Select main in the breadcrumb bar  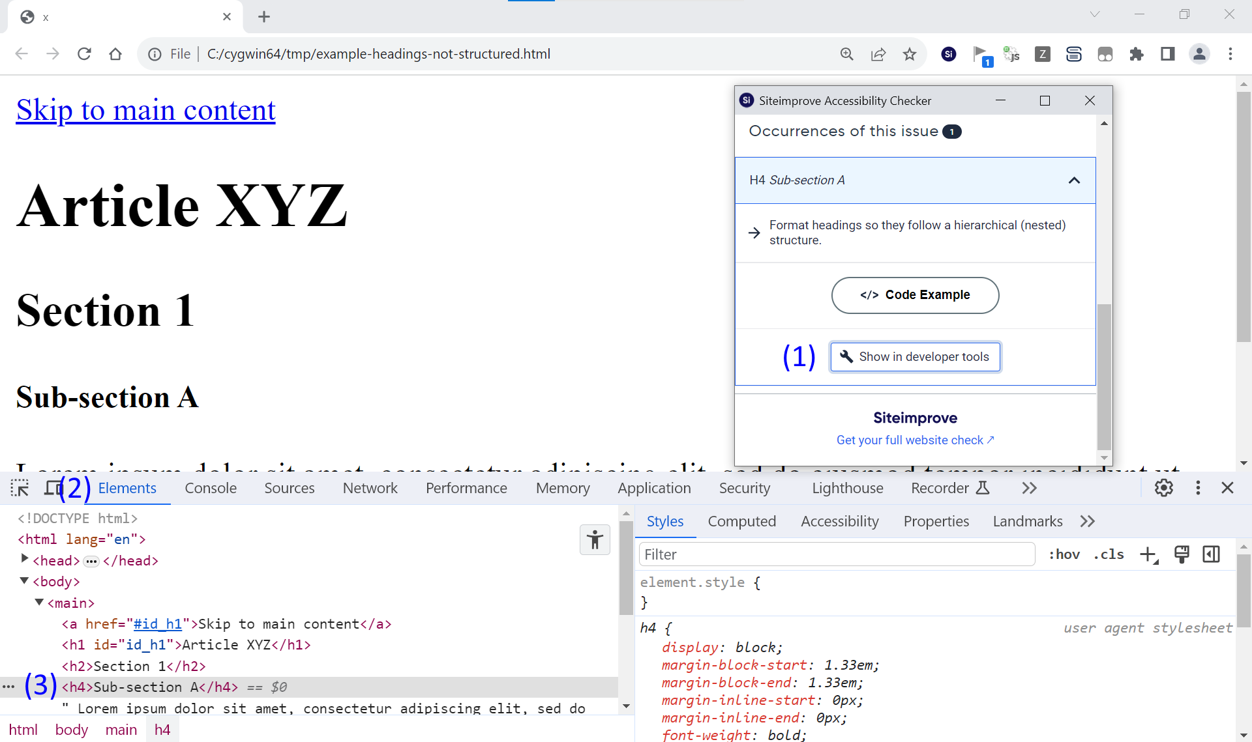(121, 730)
